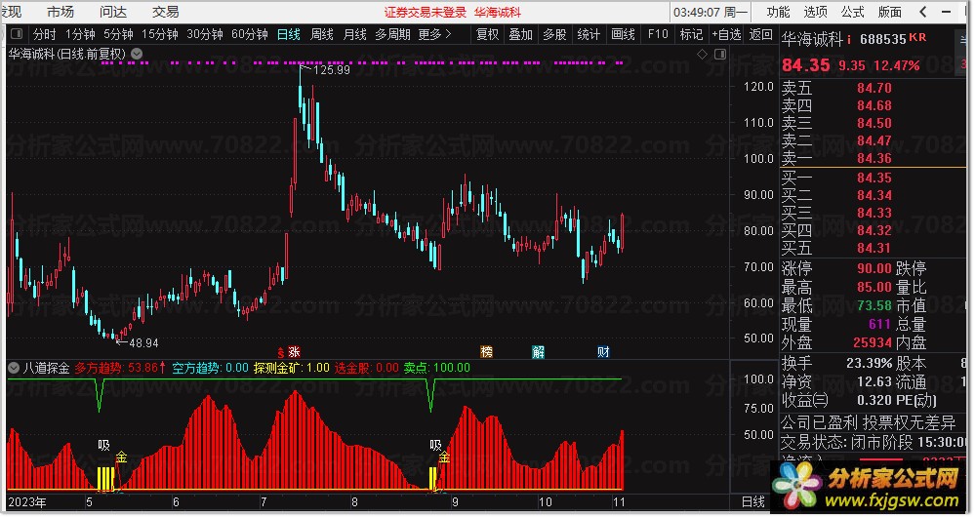Click the 解 event marker icon
The height and width of the screenshot is (517, 975).
tap(539, 352)
